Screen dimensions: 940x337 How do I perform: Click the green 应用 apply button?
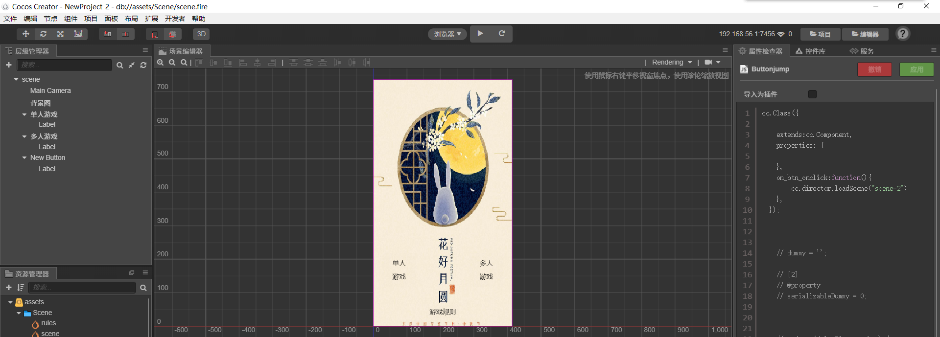[916, 69]
